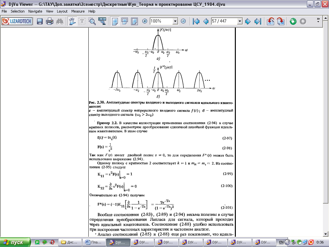Click the grayed forward navigation arrow
The height and width of the screenshot is (247, 329).
303,21
